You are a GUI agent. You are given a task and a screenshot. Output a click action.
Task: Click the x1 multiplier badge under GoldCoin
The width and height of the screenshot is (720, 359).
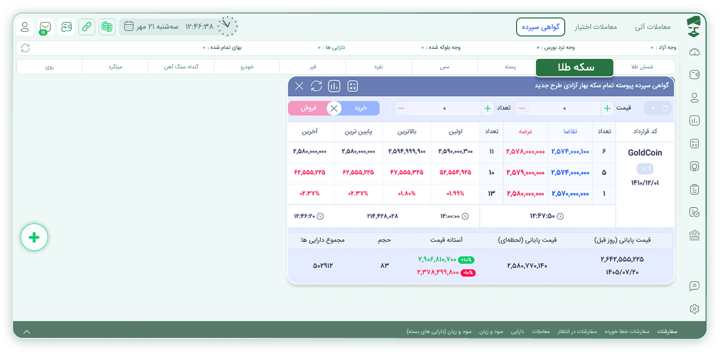645,169
